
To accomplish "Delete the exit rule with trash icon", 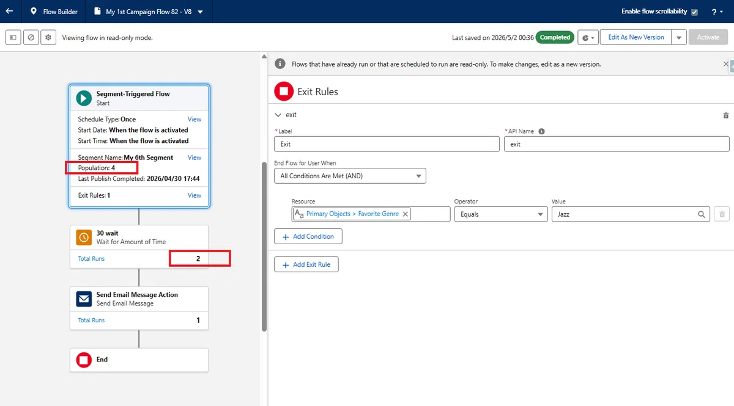I will point(726,115).
